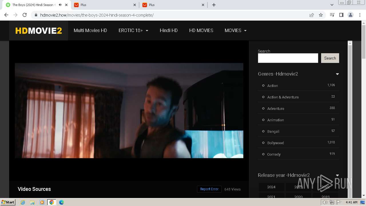
Task: Click the Chrome taskbar icon
Action: click(52, 202)
